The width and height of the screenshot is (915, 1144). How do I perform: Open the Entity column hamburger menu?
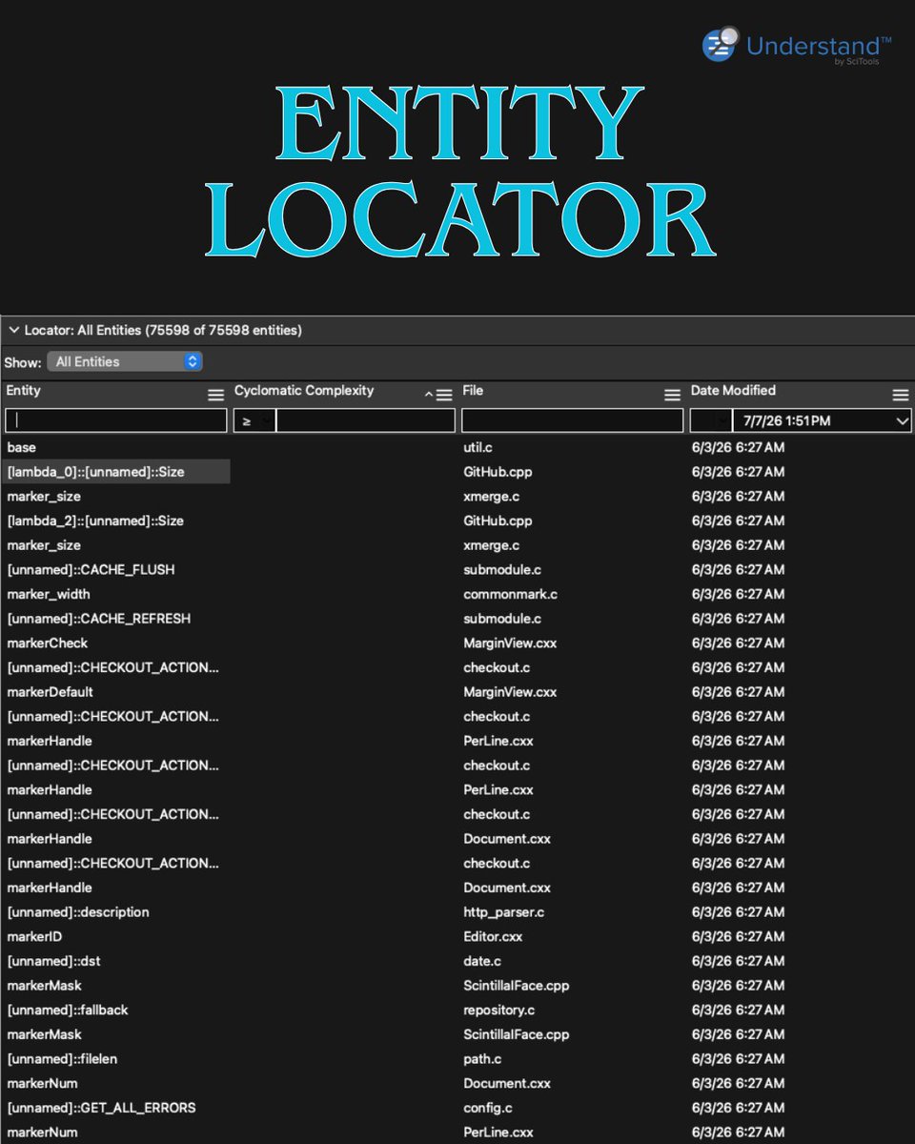click(x=216, y=395)
